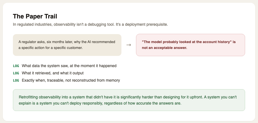Click text Exactly when, traceable line
Viewport: 258px width, 123px height.
pyautogui.click(x=71, y=80)
